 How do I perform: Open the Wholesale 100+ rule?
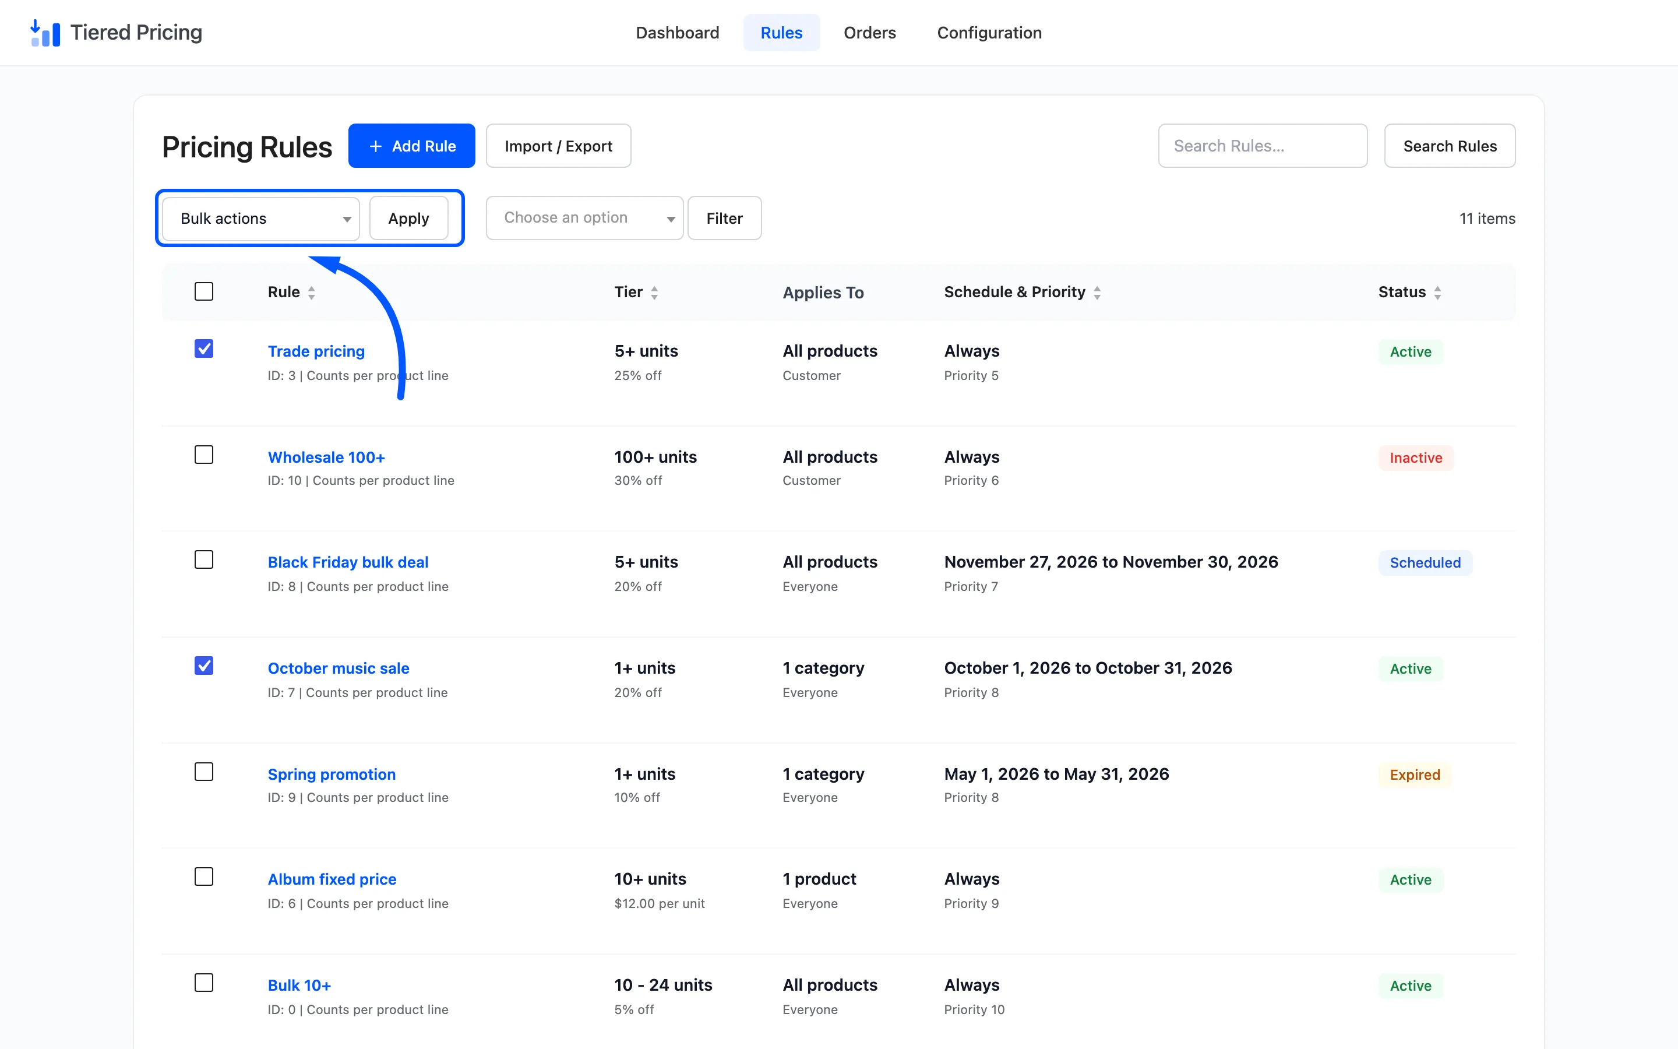click(327, 457)
